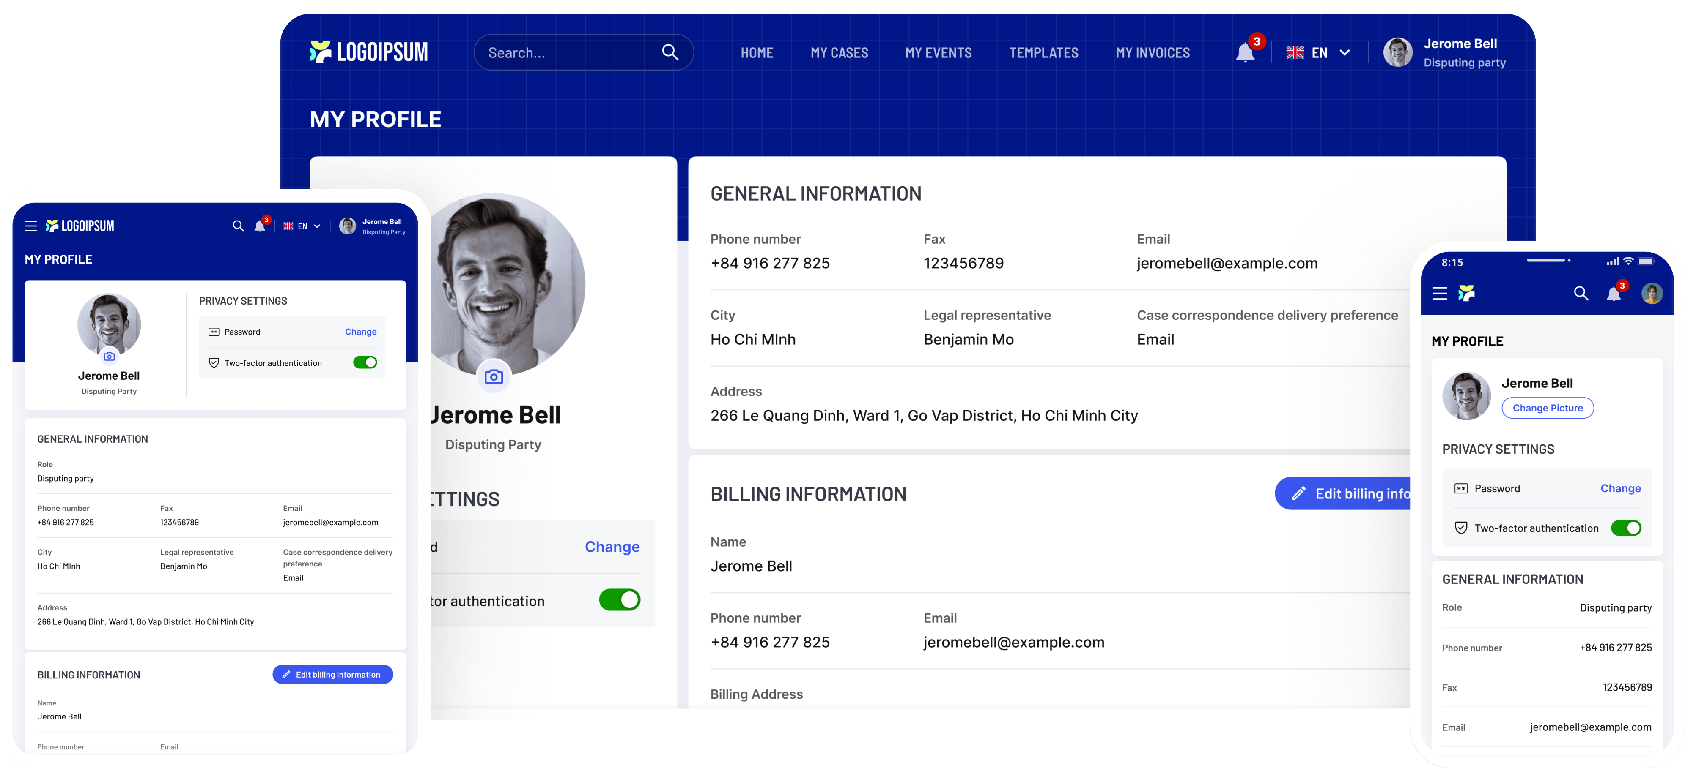Click Jerome Bell avatar in desktop header
The width and height of the screenshot is (1685, 768).
point(1398,52)
